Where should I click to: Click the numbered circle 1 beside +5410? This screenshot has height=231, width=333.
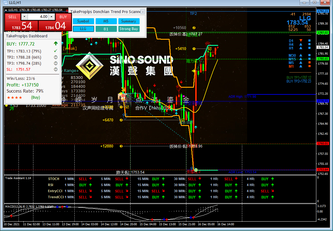194,49
